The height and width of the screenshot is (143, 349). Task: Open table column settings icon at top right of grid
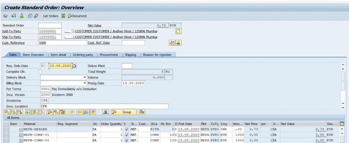(x=342, y=124)
